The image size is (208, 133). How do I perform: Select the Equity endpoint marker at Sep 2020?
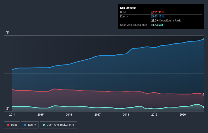pyautogui.click(x=204, y=39)
